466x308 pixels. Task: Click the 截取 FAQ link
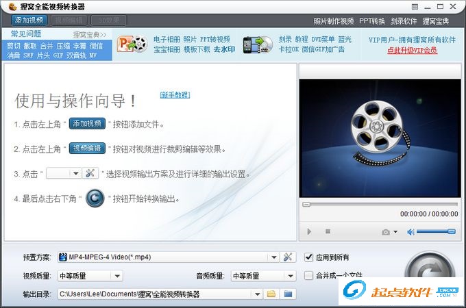click(x=30, y=46)
